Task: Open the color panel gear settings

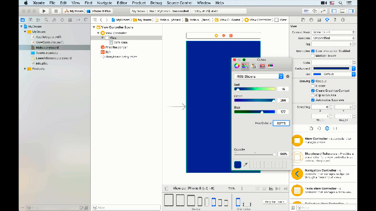Action: [x=288, y=76]
